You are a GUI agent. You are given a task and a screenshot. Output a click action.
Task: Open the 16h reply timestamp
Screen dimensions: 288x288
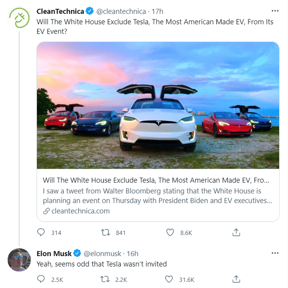point(132,253)
